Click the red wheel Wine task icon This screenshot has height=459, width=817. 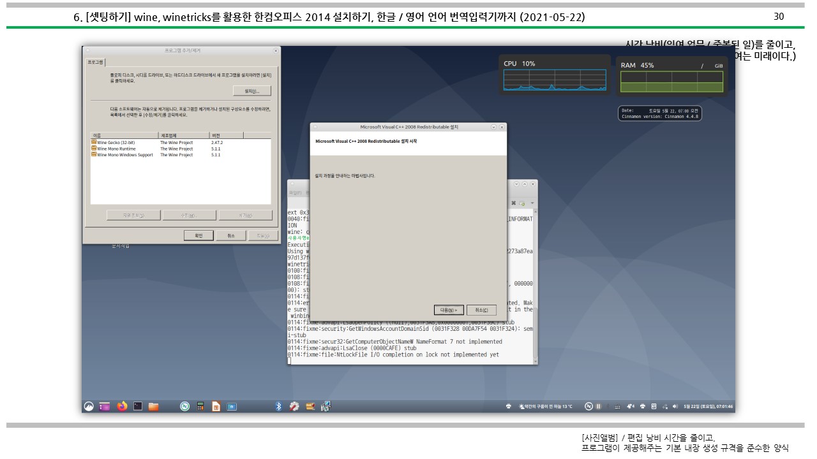pyautogui.click(x=294, y=406)
